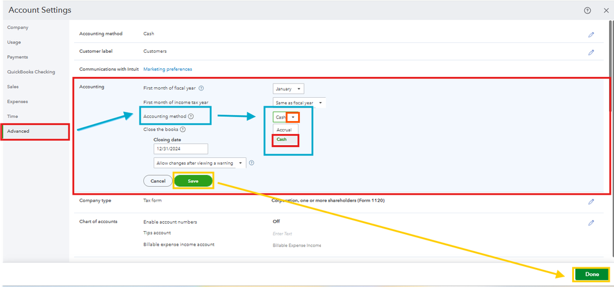The width and height of the screenshot is (614, 287).
Task: Select the Advanced settings tab
Action: coord(35,131)
